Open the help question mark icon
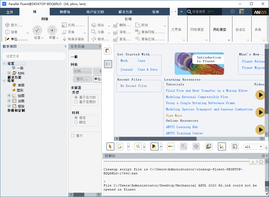Viewport: 269px width, 197px height. [x=232, y=12]
